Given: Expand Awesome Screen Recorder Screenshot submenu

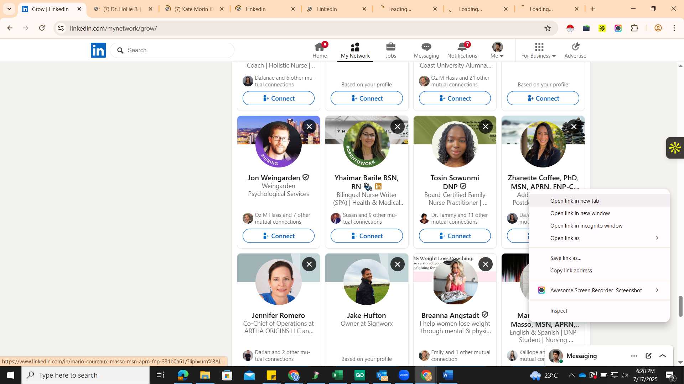Looking at the screenshot, I should 599,290.
